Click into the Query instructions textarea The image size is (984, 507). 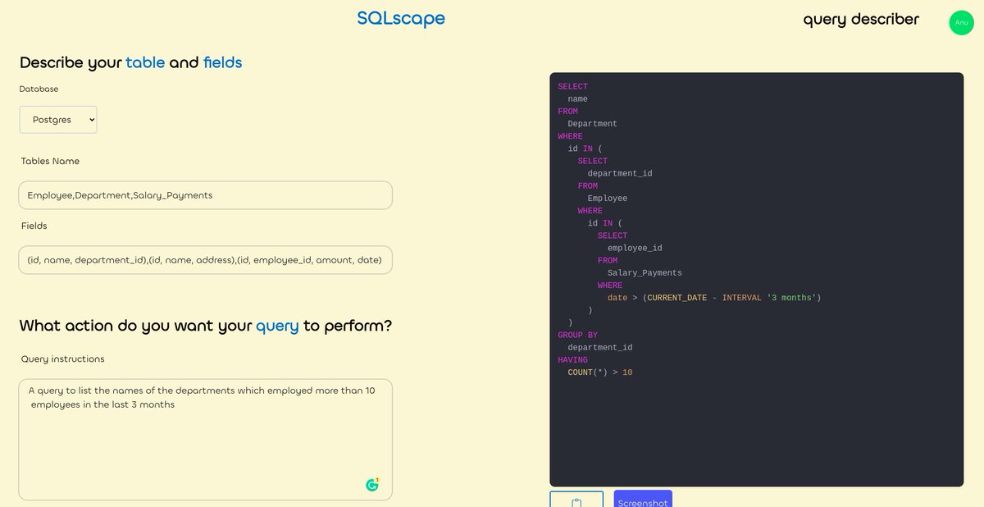205,440
